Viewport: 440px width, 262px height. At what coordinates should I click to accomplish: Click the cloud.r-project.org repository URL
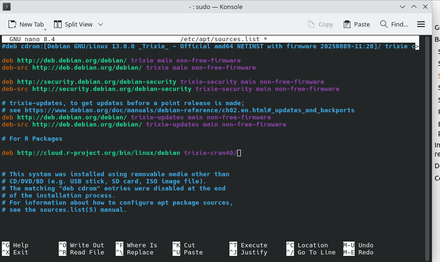point(98,153)
